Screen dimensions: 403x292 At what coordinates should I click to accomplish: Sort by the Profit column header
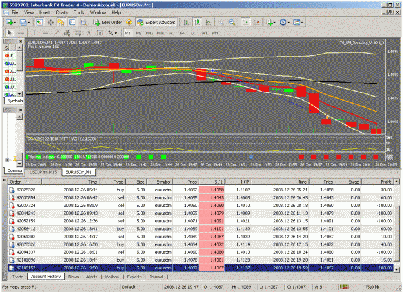pyautogui.click(x=378, y=182)
